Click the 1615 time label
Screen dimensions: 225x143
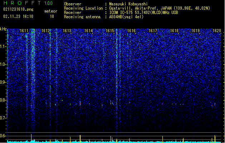pyautogui.click(x=110, y=31)
